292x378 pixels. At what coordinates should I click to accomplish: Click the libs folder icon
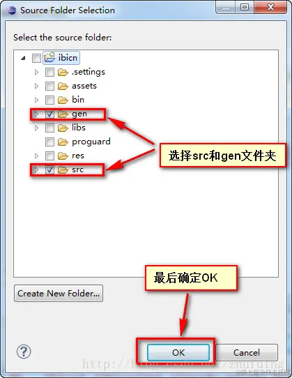coord(63,128)
